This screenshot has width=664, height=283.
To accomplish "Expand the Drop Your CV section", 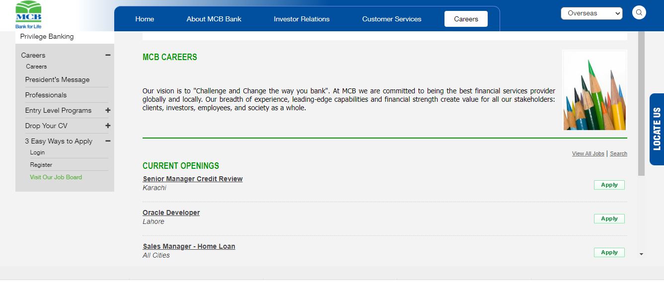I will point(108,126).
